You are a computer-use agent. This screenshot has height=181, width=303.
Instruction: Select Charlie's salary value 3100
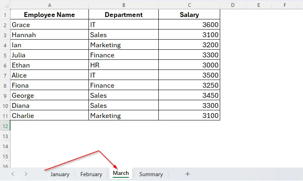[189, 116]
